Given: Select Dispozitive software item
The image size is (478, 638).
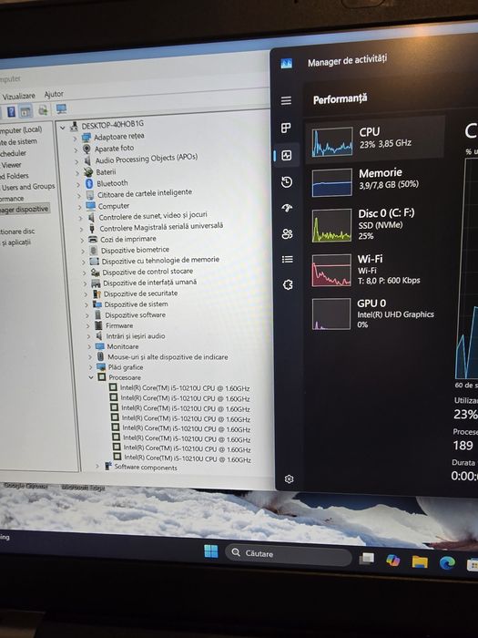Looking at the screenshot, I should click(135, 315).
